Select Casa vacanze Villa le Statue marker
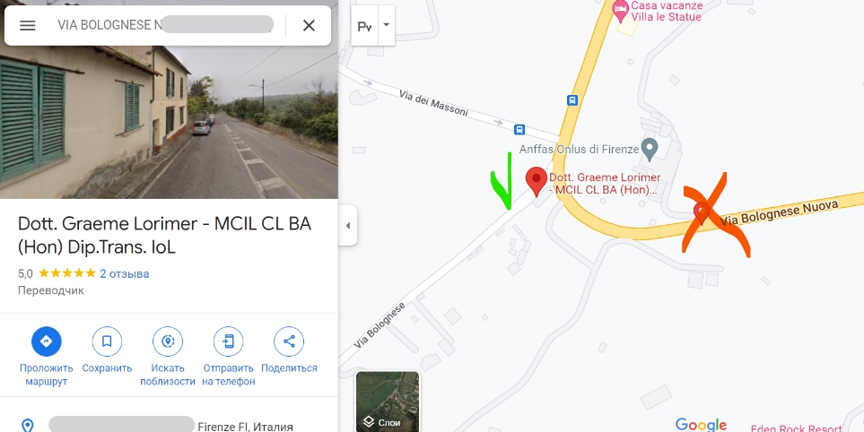The width and height of the screenshot is (864, 432). 621,11
